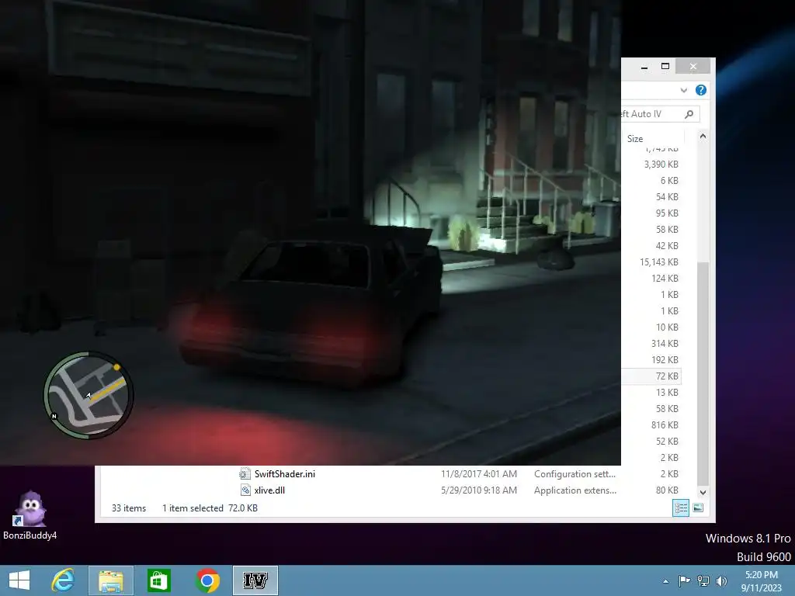Maximize the Explorer window

[x=665, y=67]
